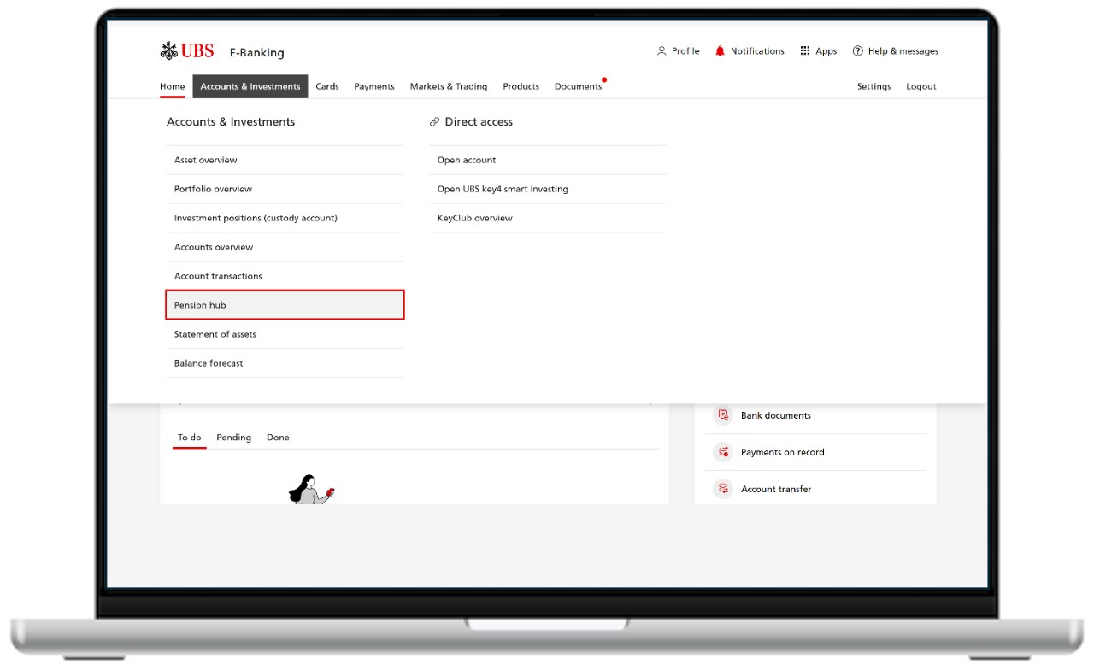The width and height of the screenshot is (1094, 670).
Task: Open the Apps grid icon
Action: coord(804,51)
